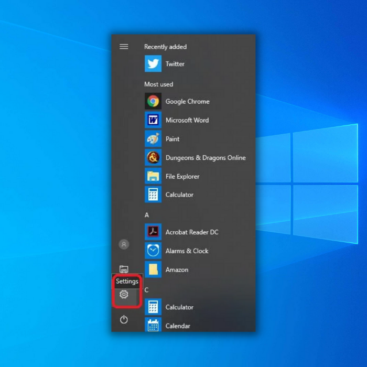Launch Acrobat Reader DC icon
Image resolution: width=367 pixels, height=367 pixels.
[x=153, y=232]
